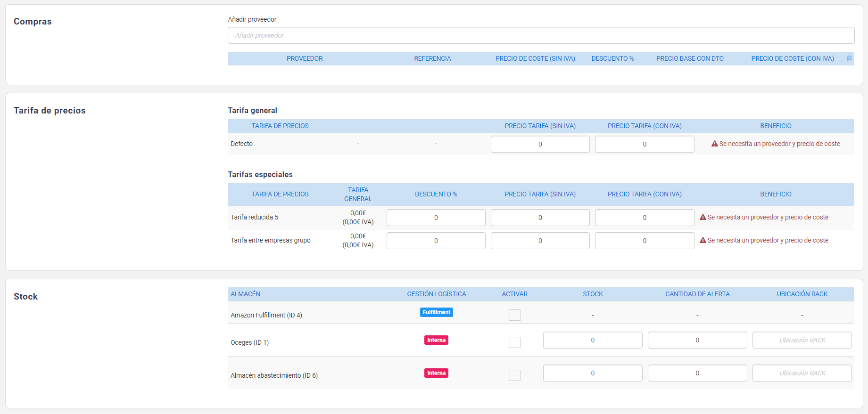Image resolution: width=868 pixels, height=414 pixels.
Task: Click Oceges (ID 1) row label
Action: click(249, 342)
